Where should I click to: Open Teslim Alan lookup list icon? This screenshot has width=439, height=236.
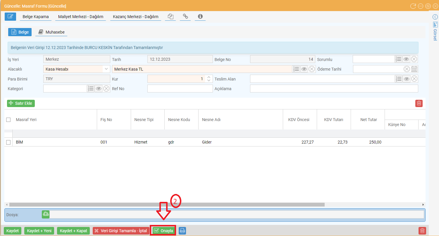coord(398,79)
